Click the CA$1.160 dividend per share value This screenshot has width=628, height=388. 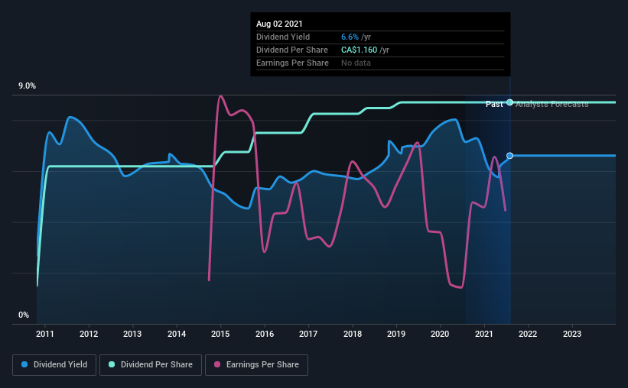coord(359,50)
